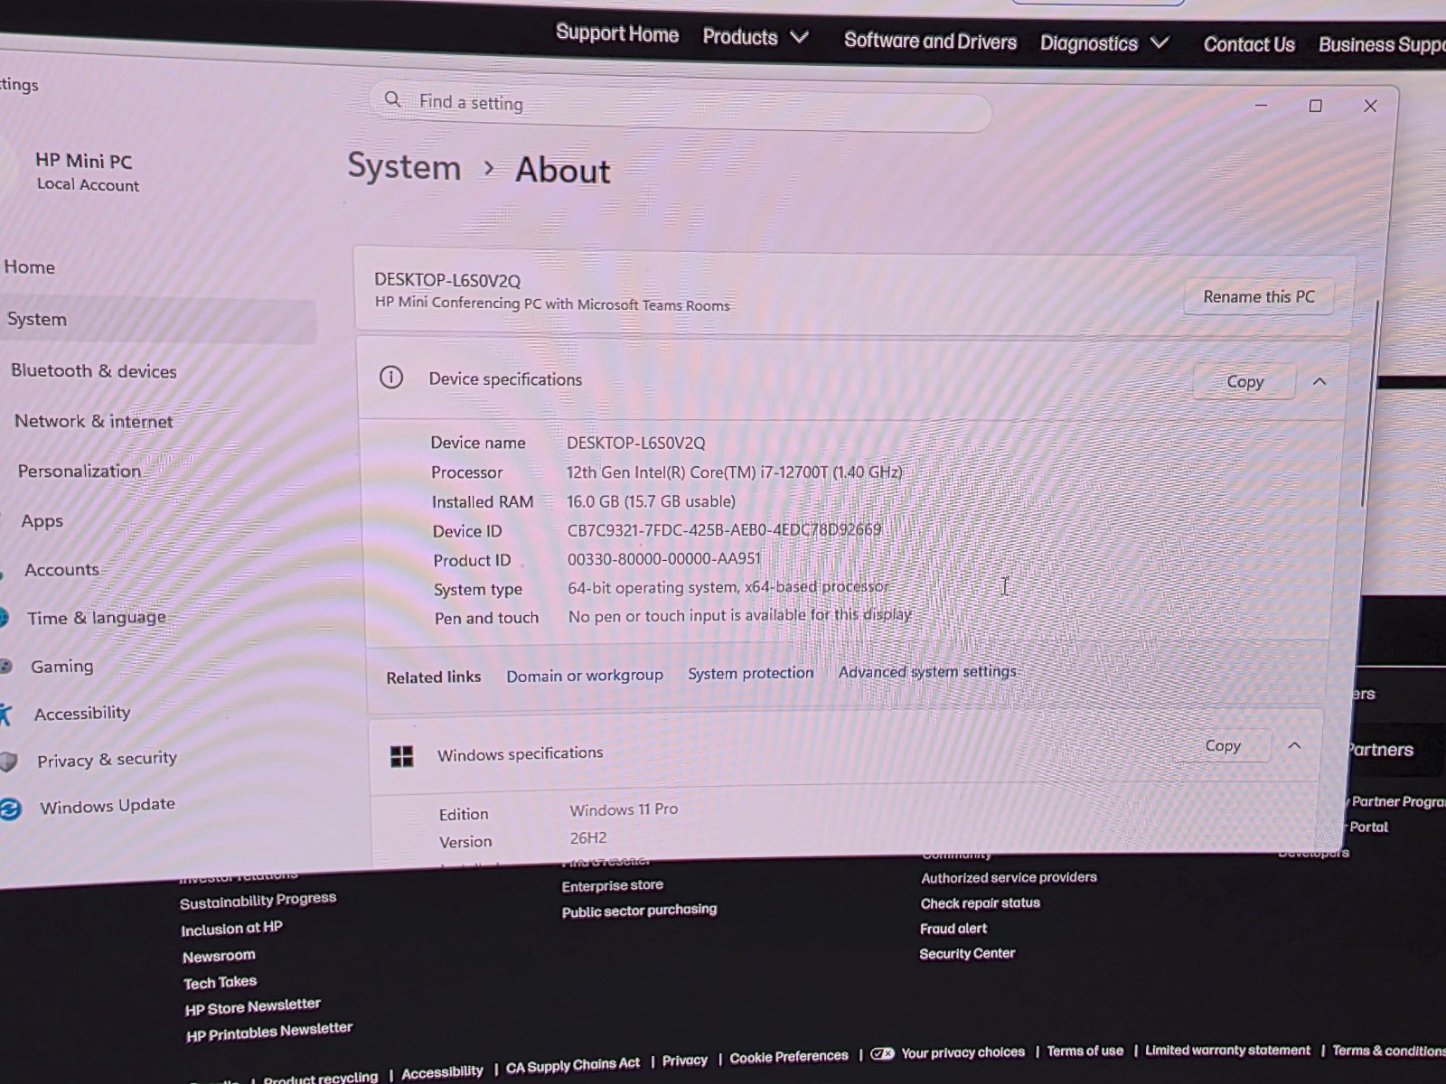This screenshot has width=1446, height=1084.
Task: Click the Your privacy choices toggle icon in HP footer
Action: (x=883, y=1053)
